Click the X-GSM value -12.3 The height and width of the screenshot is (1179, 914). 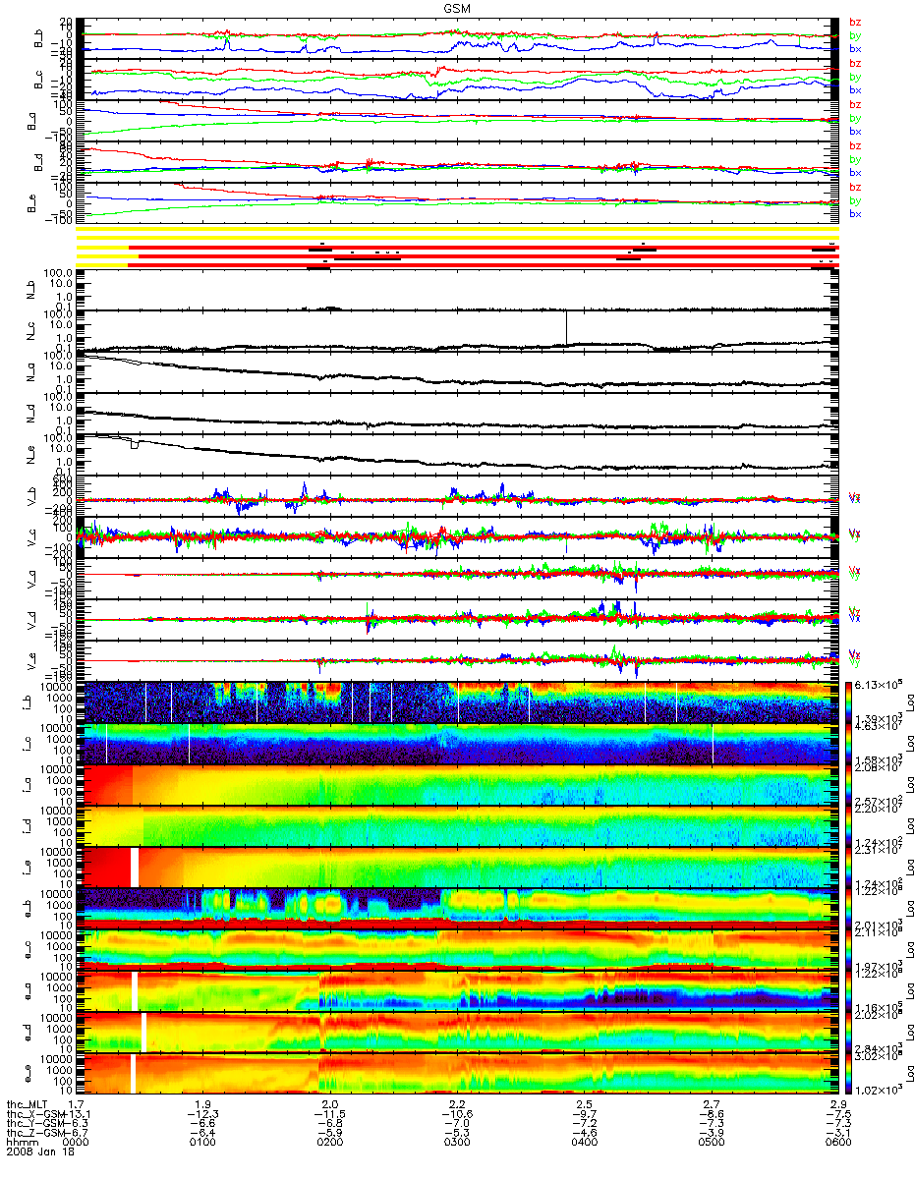click(203, 1114)
